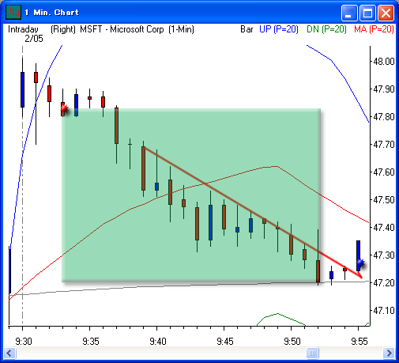
Task: Click the 9:50 time axis label
Action: click(x=292, y=342)
